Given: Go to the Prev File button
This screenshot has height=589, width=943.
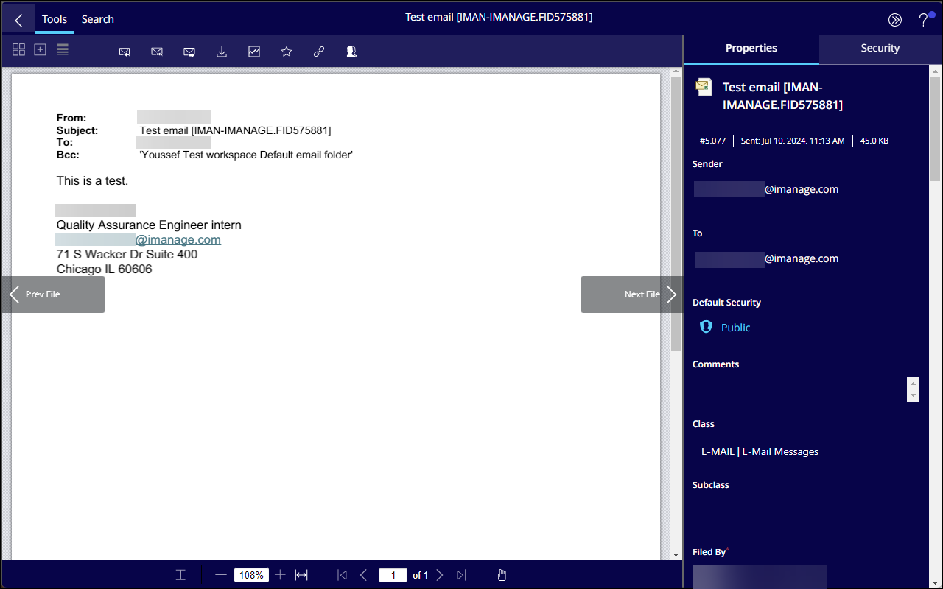Looking at the screenshot, I should coord(53,294).
